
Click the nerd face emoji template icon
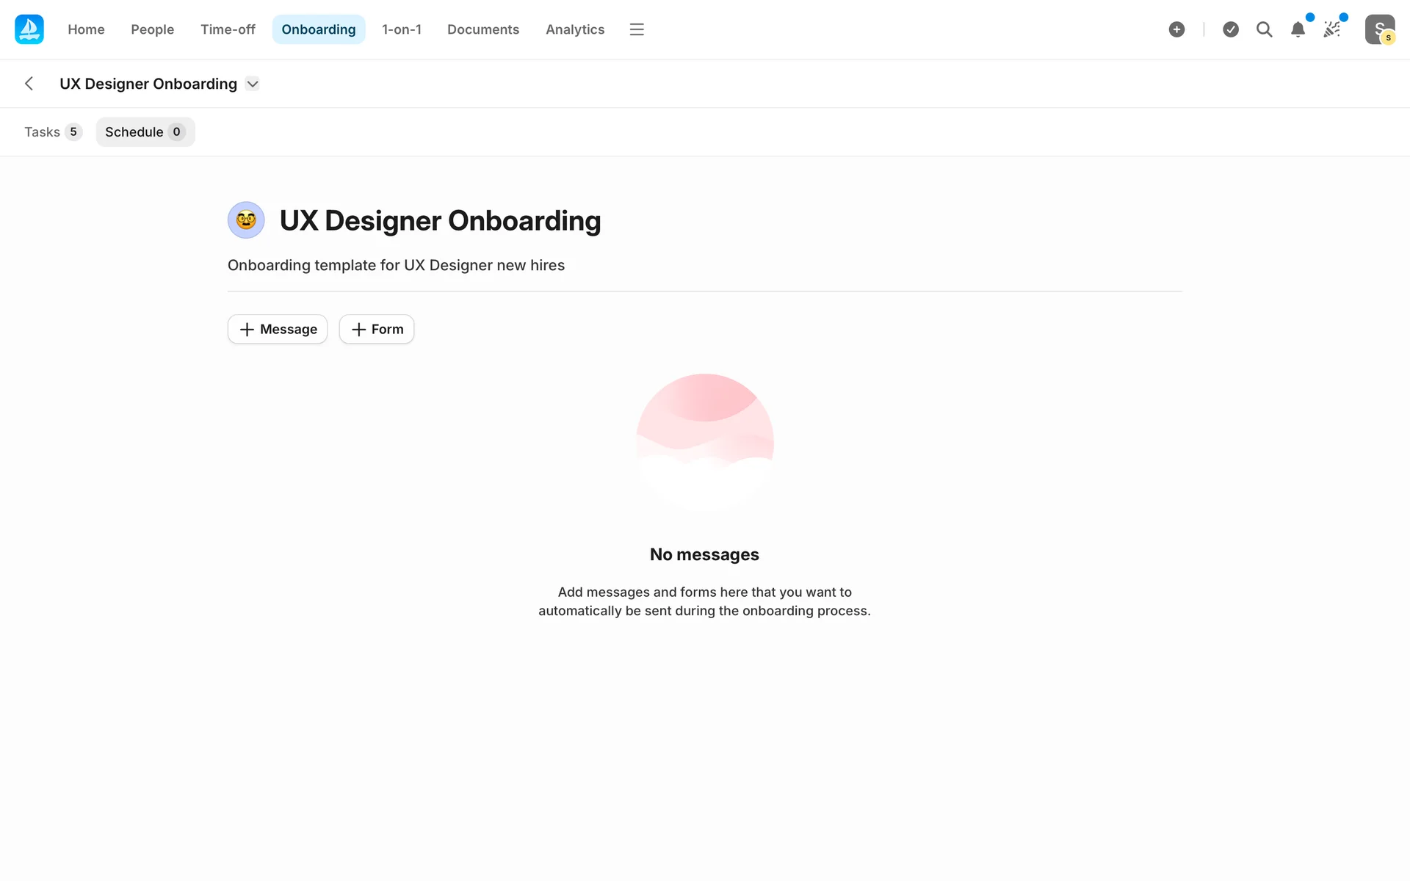point(246,220)
